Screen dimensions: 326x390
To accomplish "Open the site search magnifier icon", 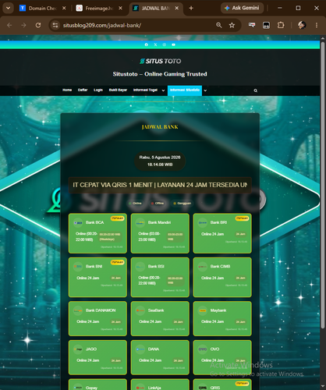I will (256, 90).
